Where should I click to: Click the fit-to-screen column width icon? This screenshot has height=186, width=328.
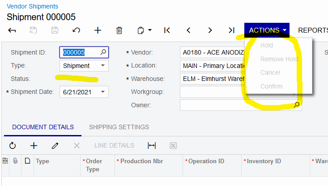152,145
